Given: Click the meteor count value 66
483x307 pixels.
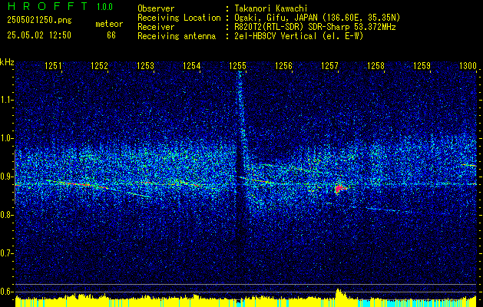Looking at the screenshot, I should click(111, 35).
